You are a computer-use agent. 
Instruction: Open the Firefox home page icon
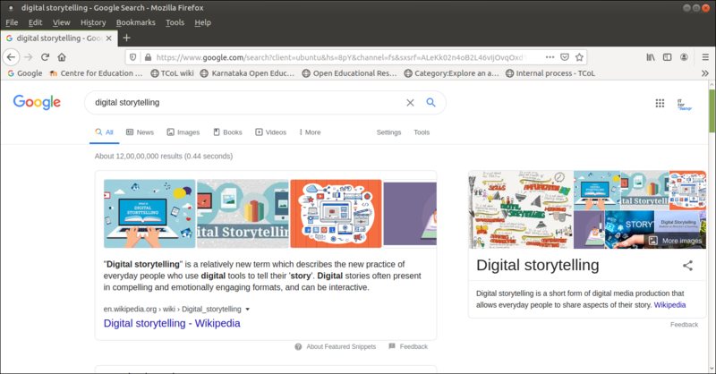point(62,57)
